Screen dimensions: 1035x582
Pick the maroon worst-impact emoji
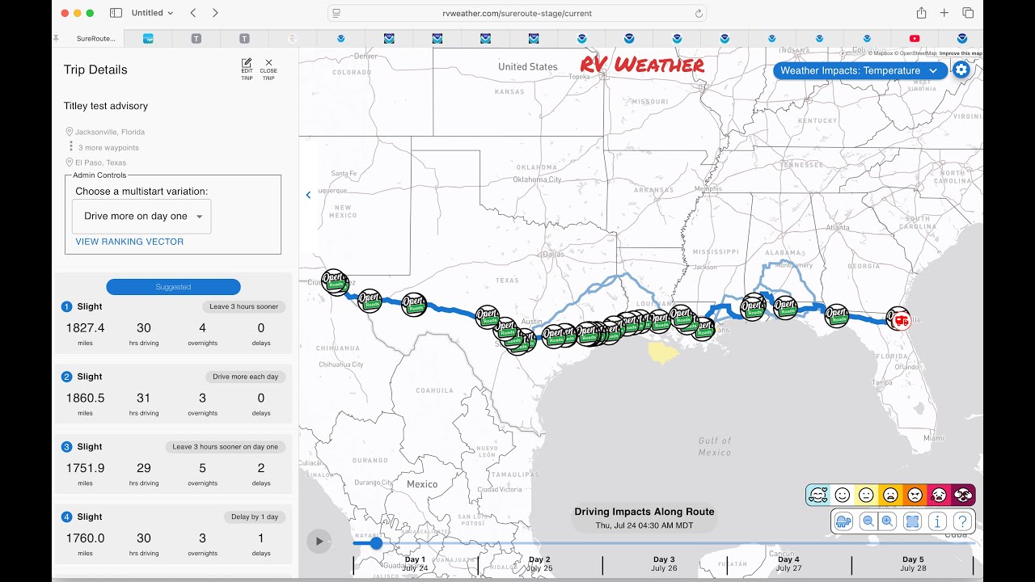(x=962, y=495)
